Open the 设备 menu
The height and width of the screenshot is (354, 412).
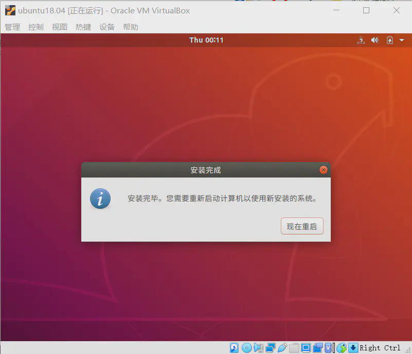106,27
